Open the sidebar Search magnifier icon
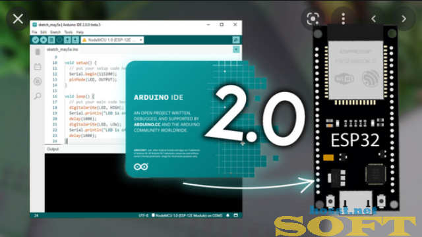422x237 pixels. (x=38, y=96)
